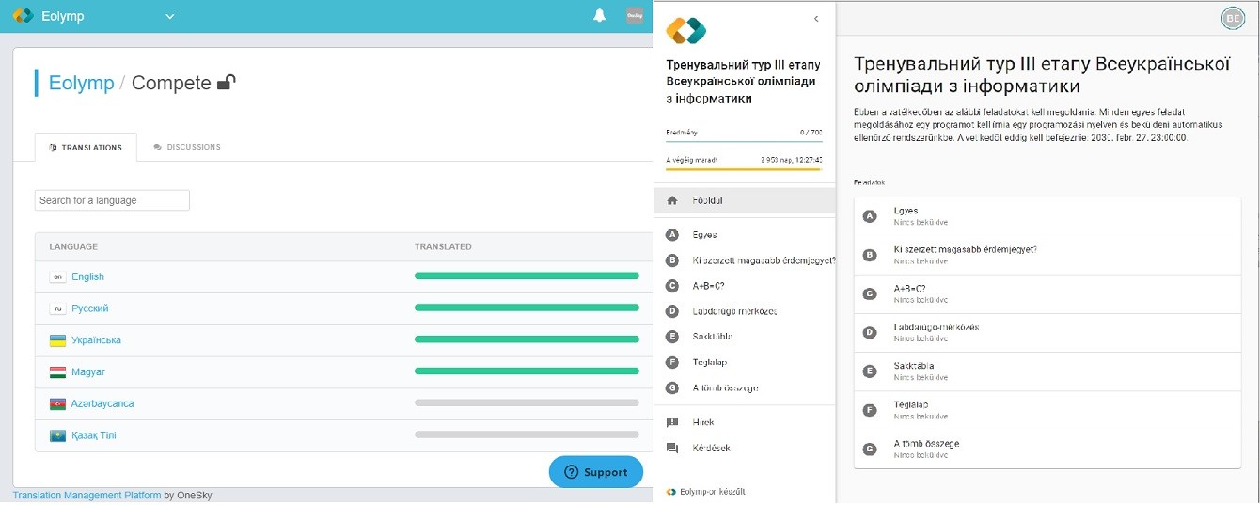The image size is (1260, 505).
Task: Click the unlocked padlock icon beside Compete
Action: coord(227,83)
